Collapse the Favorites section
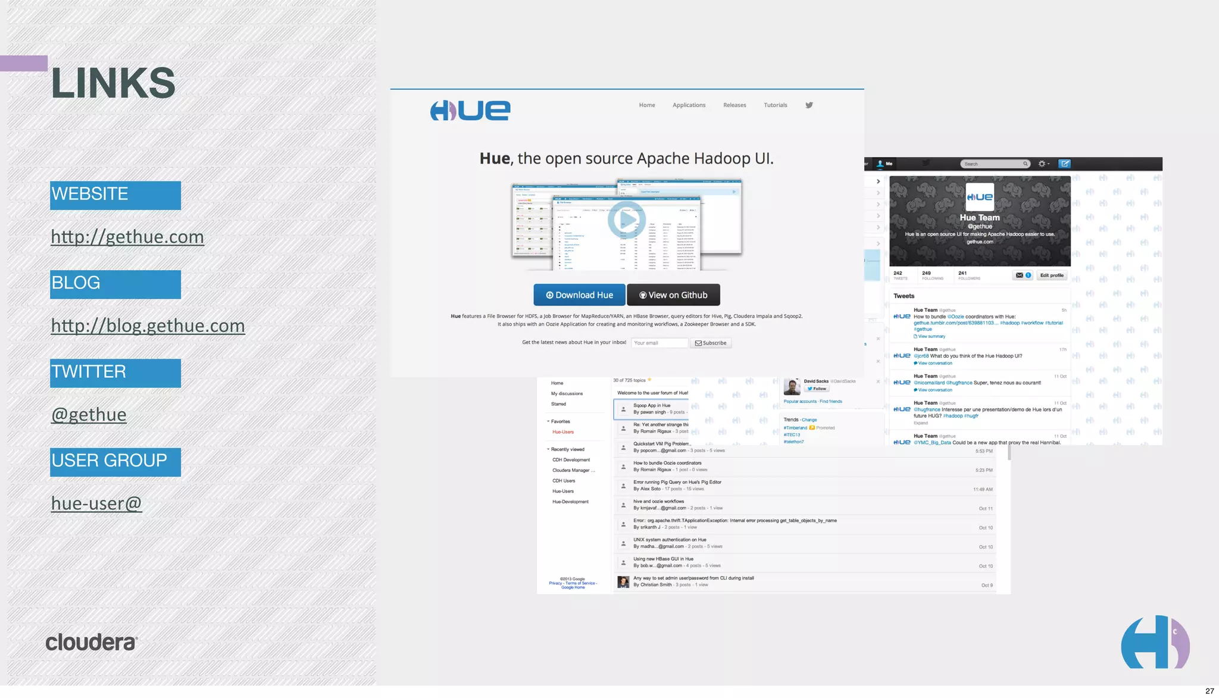Image resolution: width=1219 pixels, height=698 pixels. (548, 421)
